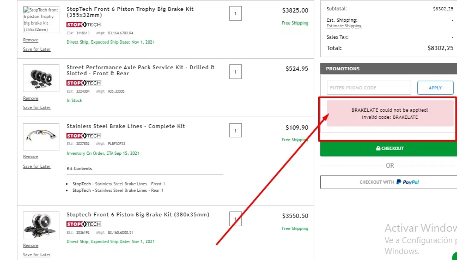This screenshot has height=260, width=457.
Task: Open Street Performance Axle Pack title link
Action: (140, 70)
